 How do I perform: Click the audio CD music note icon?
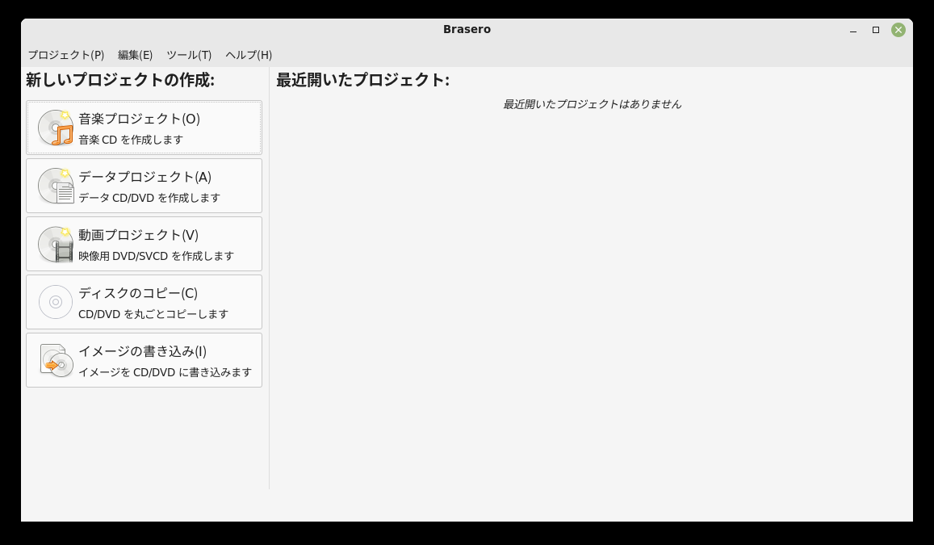56,128
